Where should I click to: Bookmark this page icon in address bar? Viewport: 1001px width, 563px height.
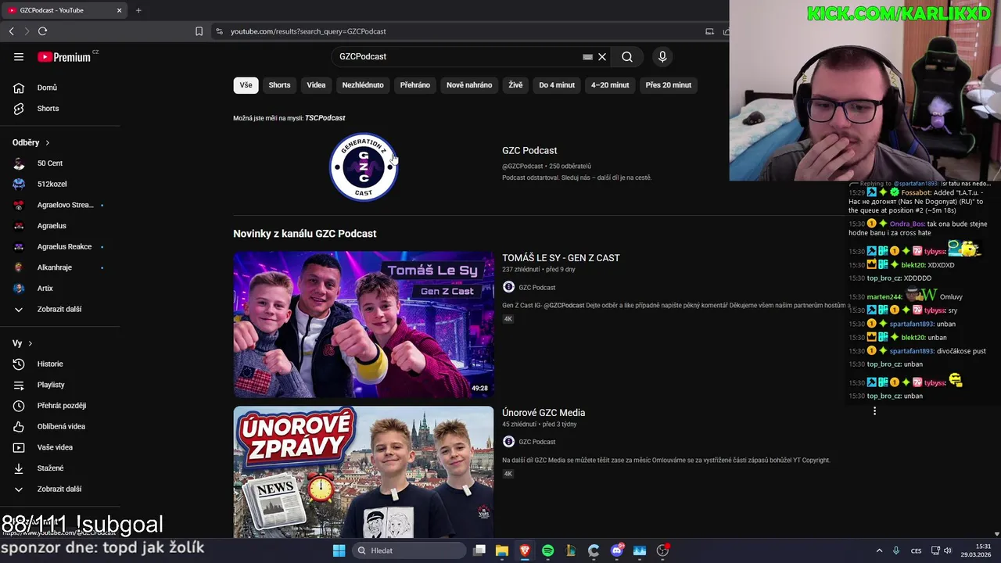[x=199, y=31]
